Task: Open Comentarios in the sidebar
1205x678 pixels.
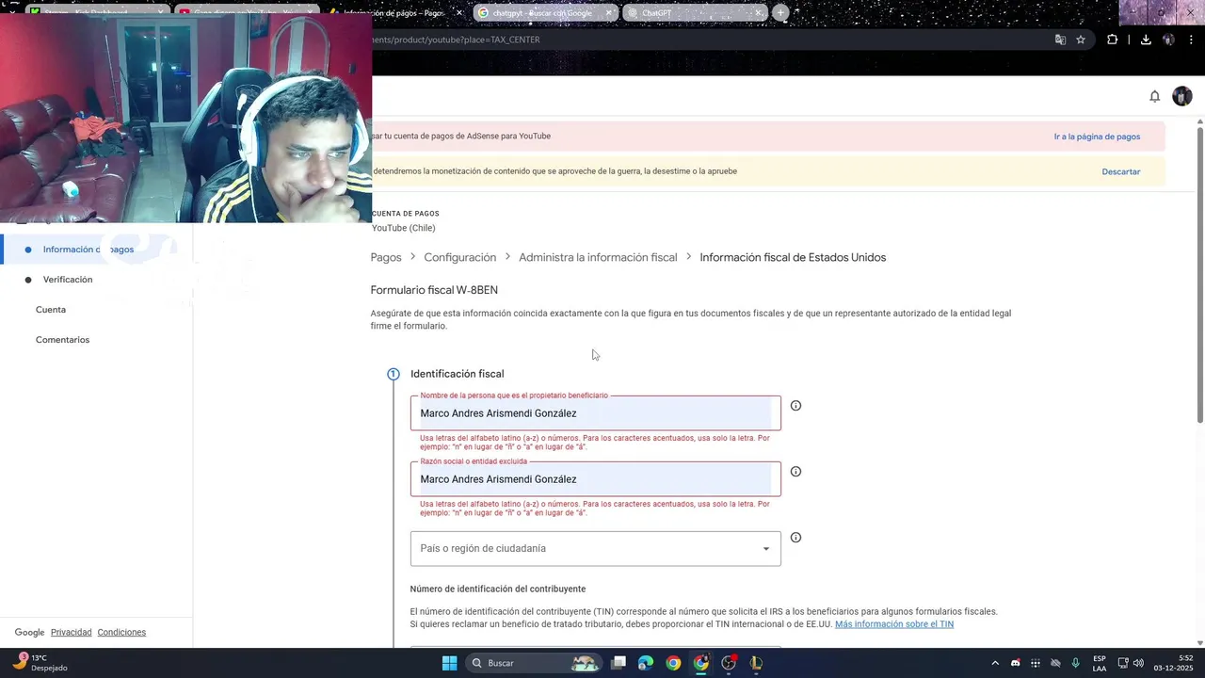Action: 62,340
